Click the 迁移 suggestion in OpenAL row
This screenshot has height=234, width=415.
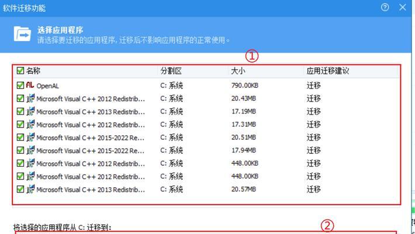coord(314,85)
